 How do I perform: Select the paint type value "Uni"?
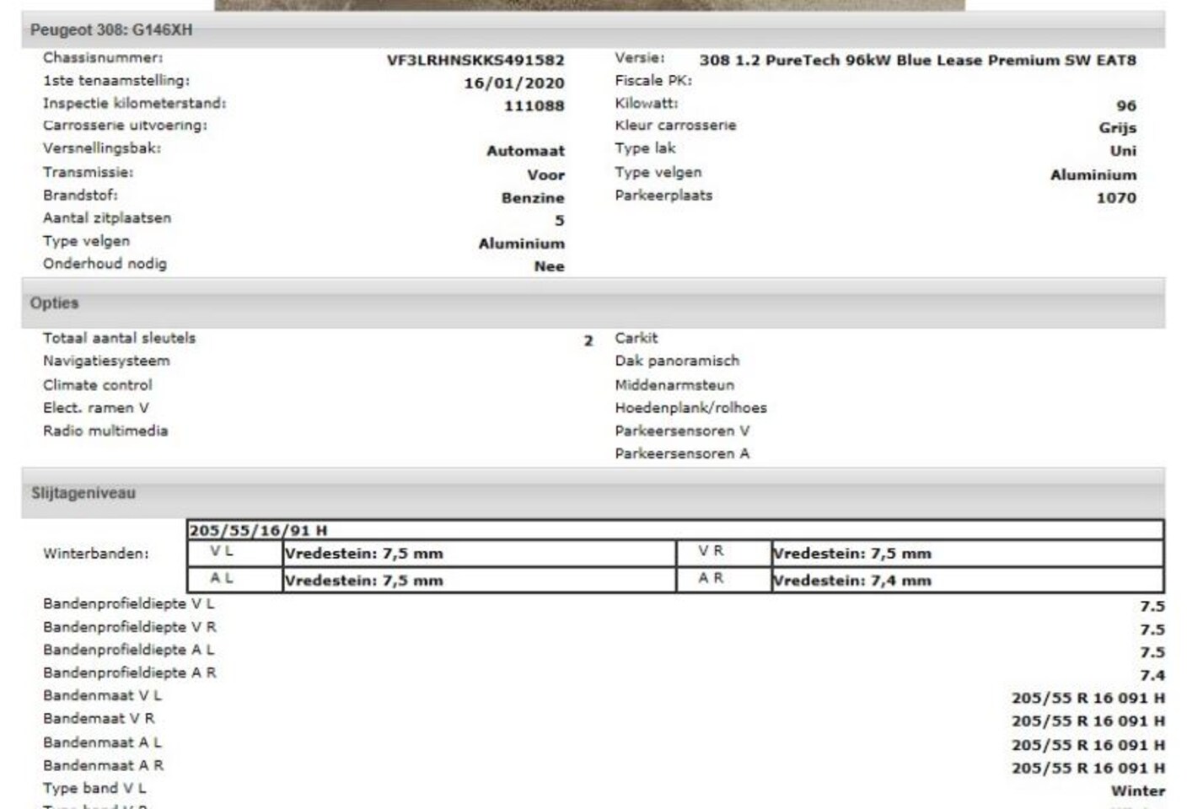pyautogui.click(x=1123, y=151)
